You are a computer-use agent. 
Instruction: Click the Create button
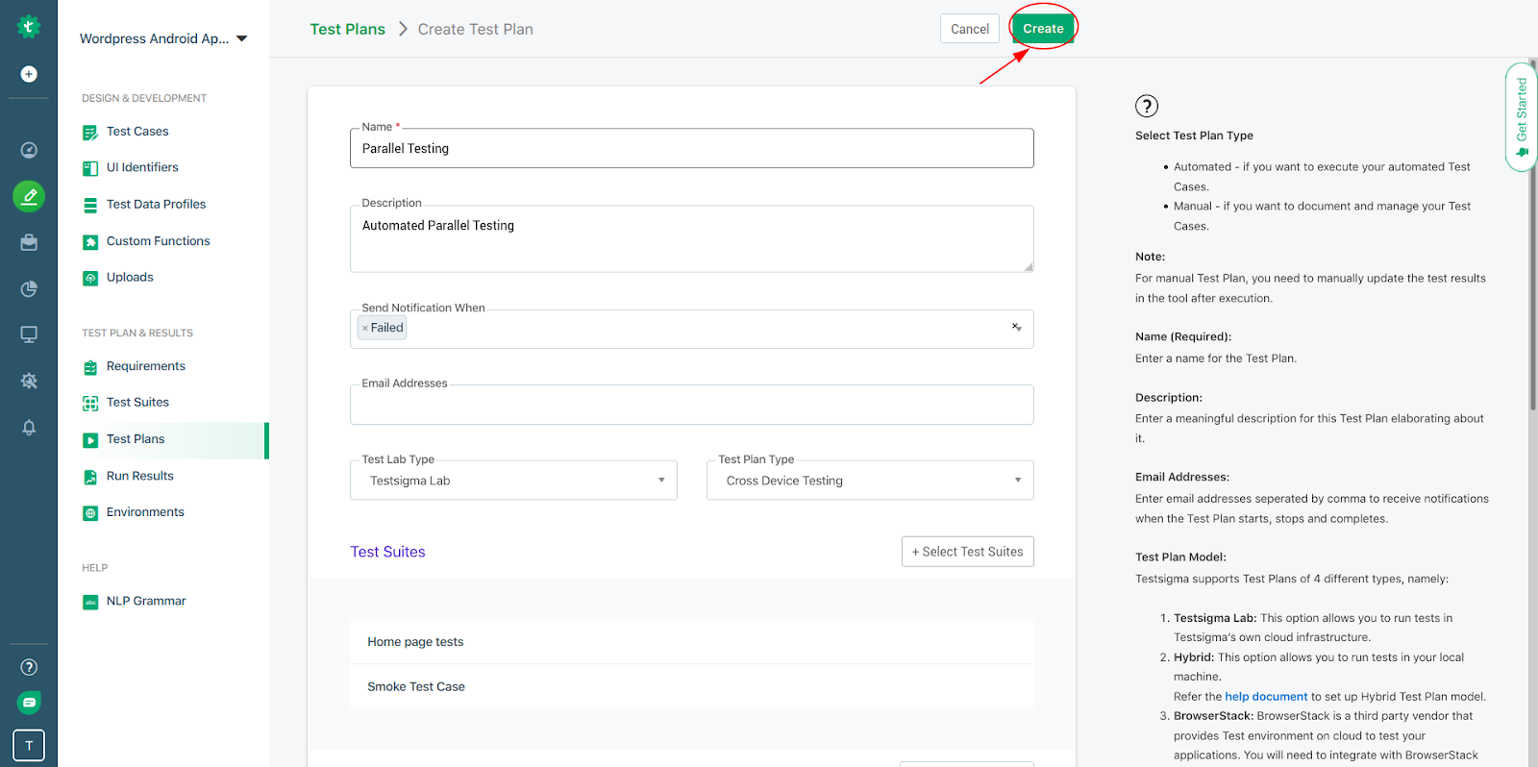[x=1043, y=29]
